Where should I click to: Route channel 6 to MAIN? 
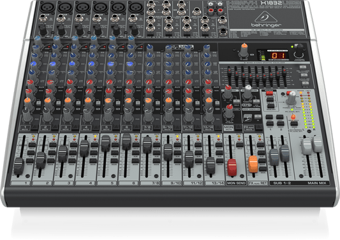pyautogui.click(x=135, y=161)
